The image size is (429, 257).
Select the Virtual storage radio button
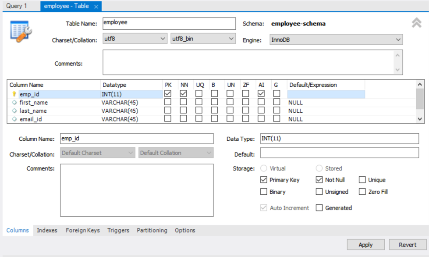point(264,168)
